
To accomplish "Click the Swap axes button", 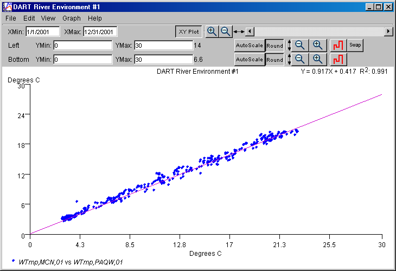I will click(355, 45).
